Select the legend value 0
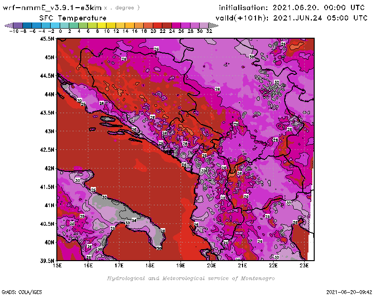 coord(60,31)
